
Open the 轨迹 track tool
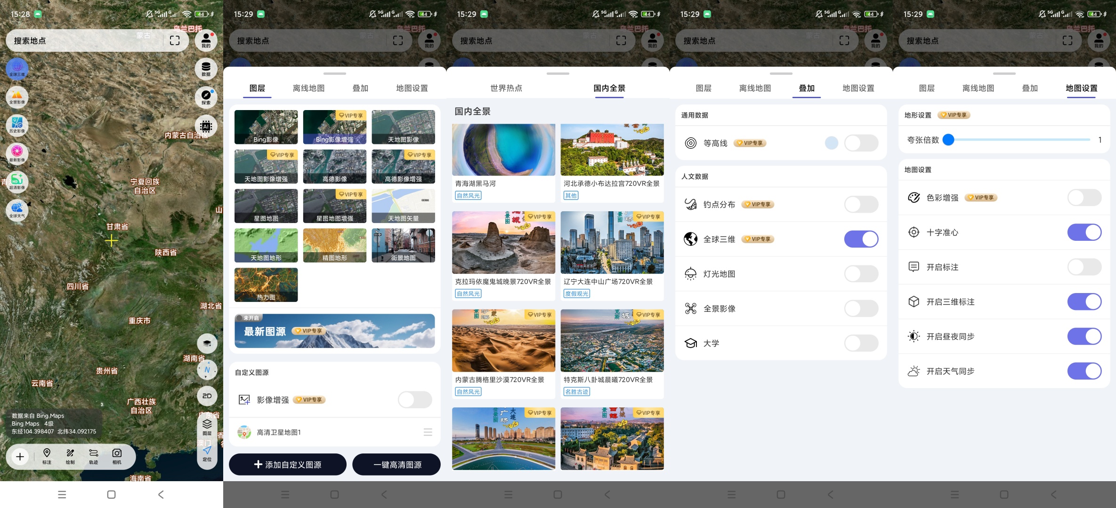(94, 456)
